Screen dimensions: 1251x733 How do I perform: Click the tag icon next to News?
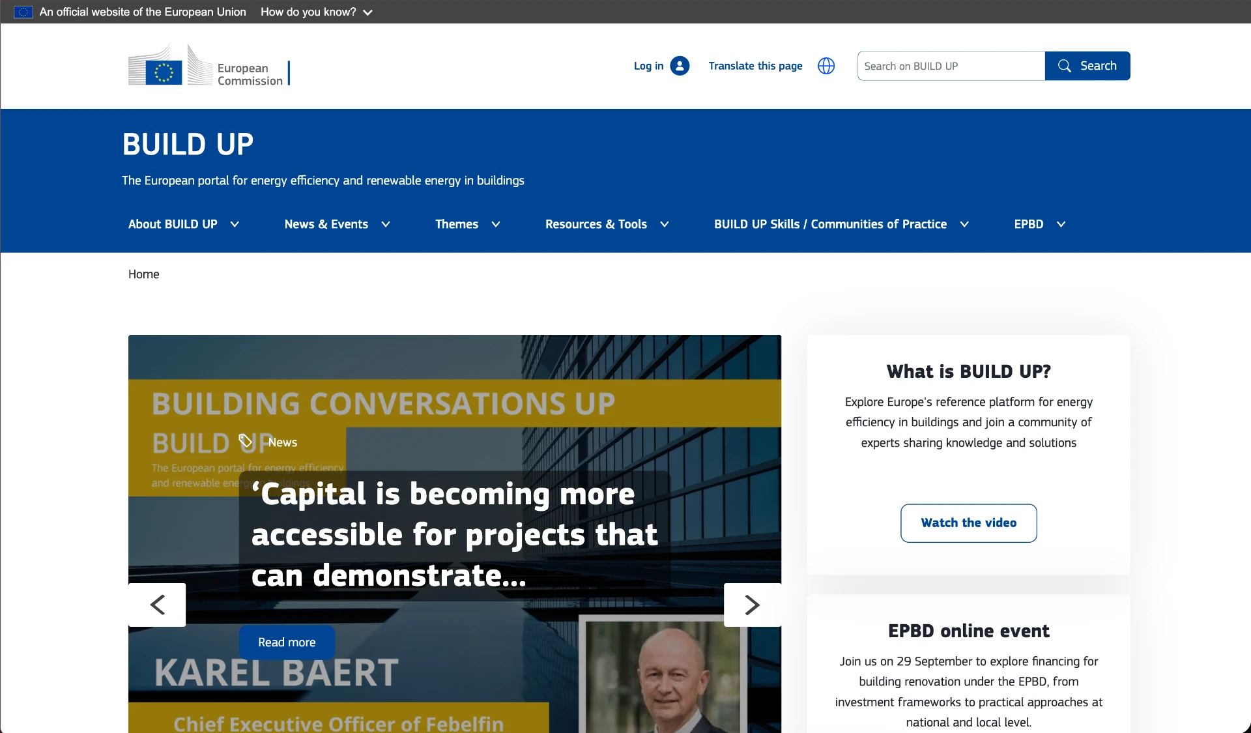tap(246, 441)
